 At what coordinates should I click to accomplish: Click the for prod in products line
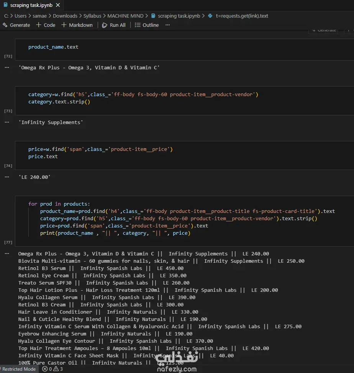click(x=59, y=204)
